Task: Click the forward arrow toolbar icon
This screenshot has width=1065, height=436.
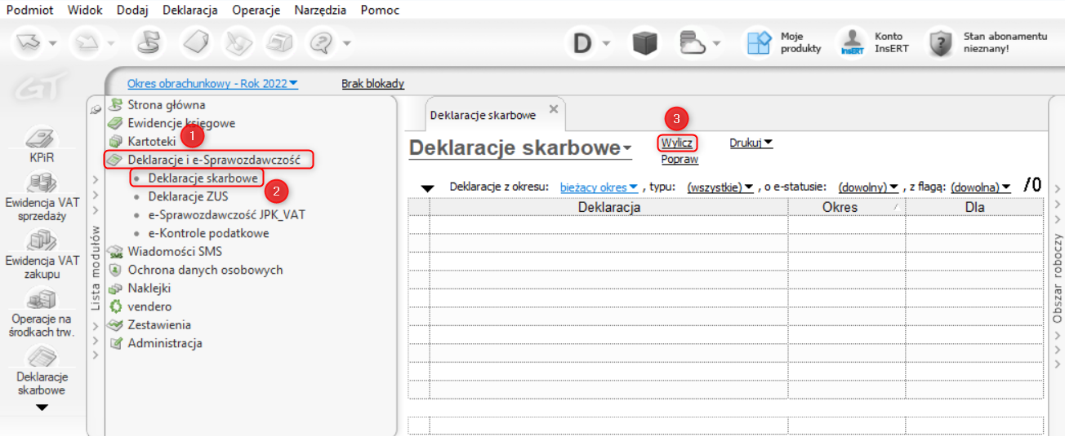Action: pyautogui.click(x=87, y=42)
